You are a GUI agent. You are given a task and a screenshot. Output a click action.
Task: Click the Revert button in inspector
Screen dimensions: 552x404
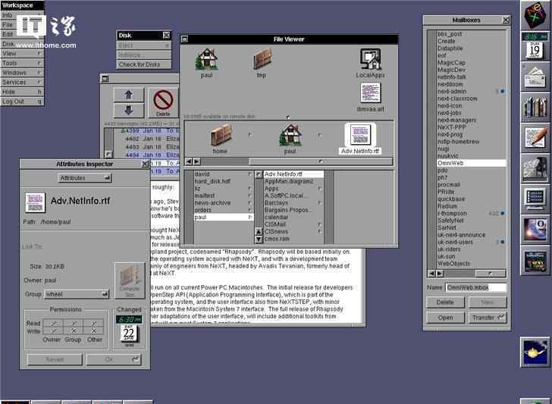point(55,359)
